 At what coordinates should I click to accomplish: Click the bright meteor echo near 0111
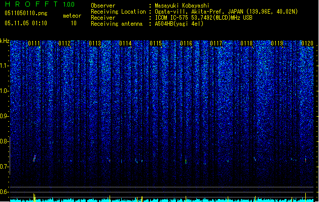pos(34,158)
